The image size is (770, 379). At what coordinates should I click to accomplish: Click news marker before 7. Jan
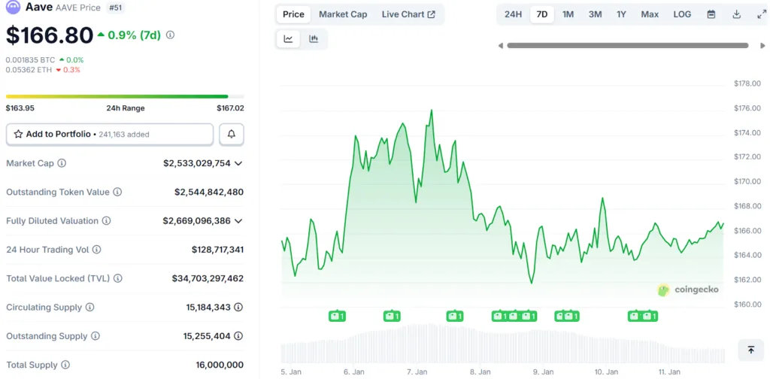coord(392,316)
